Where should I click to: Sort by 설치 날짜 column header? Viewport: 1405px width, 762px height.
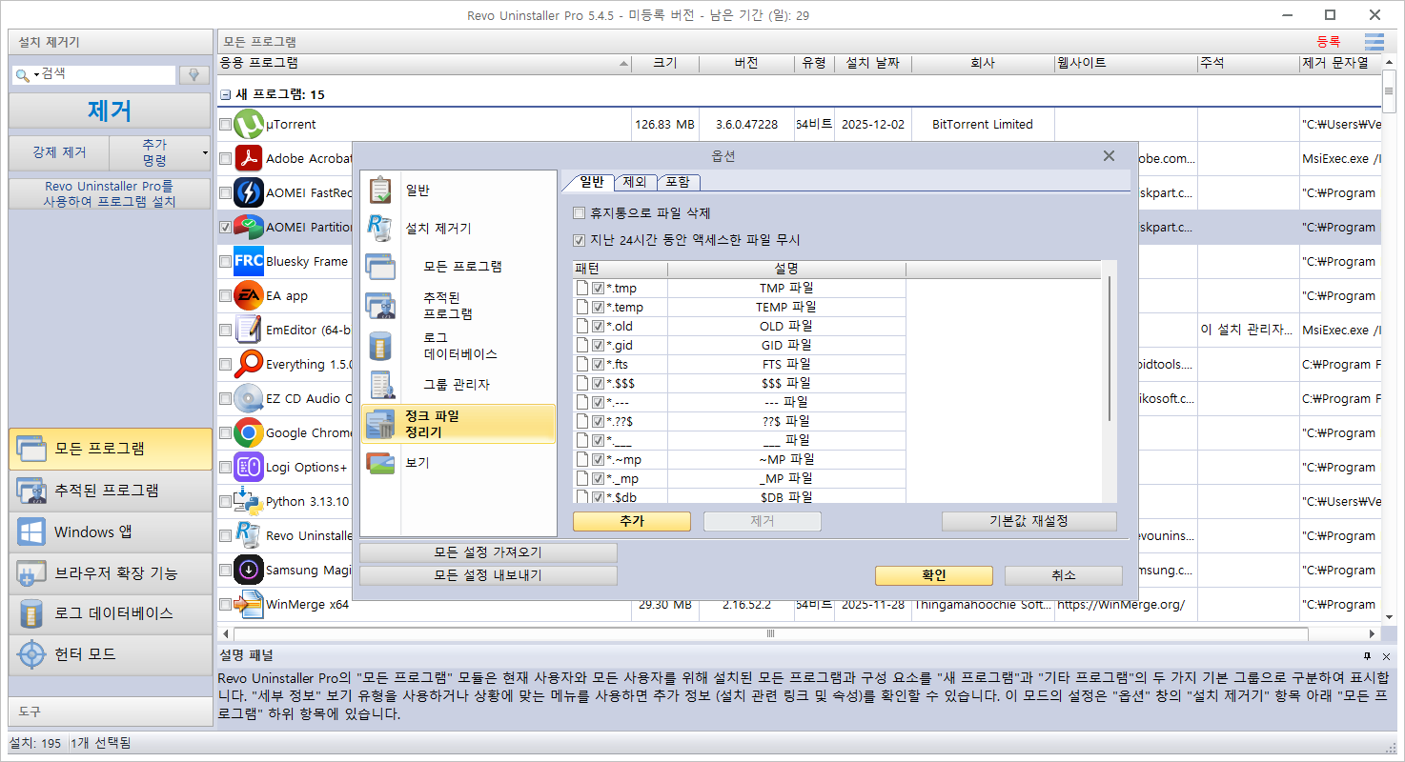pos(874,64)
